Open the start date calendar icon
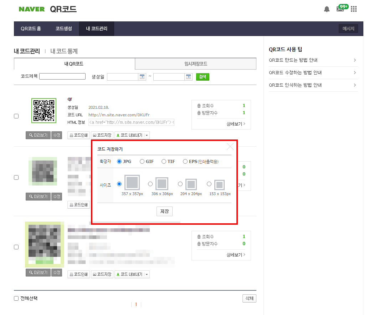The width and height of the screenshot is (373, 315). (142, 77)
